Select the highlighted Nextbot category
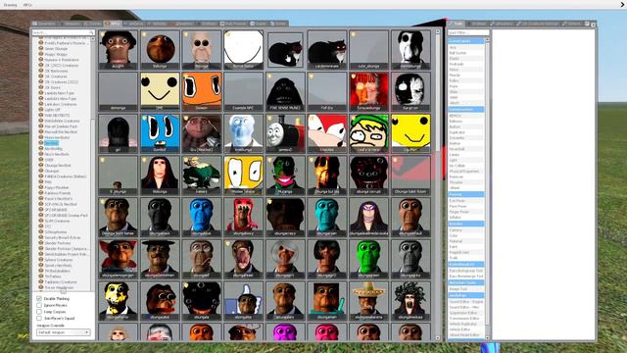Viewport: 627px width, 353px height. [x=51, y=143]
